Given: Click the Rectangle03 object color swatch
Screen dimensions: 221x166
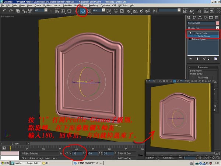Looking at the screenshot, I should pos(218,23).
